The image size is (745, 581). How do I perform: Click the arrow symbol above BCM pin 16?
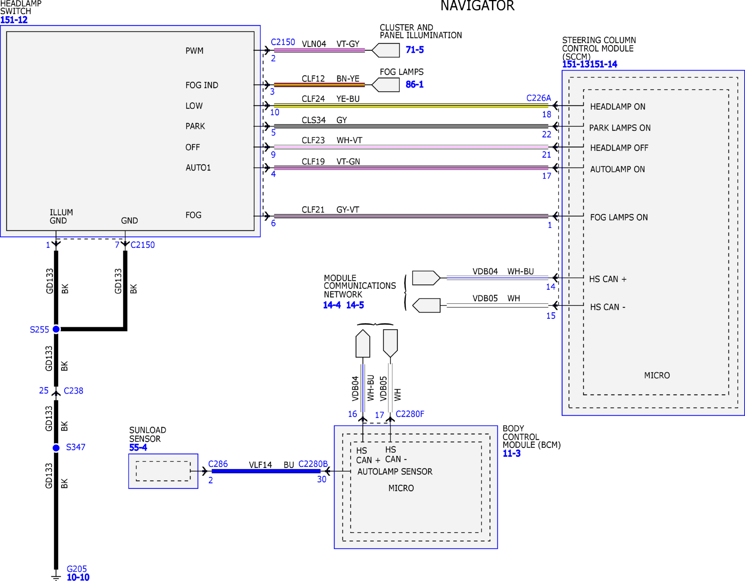point(363,343)
